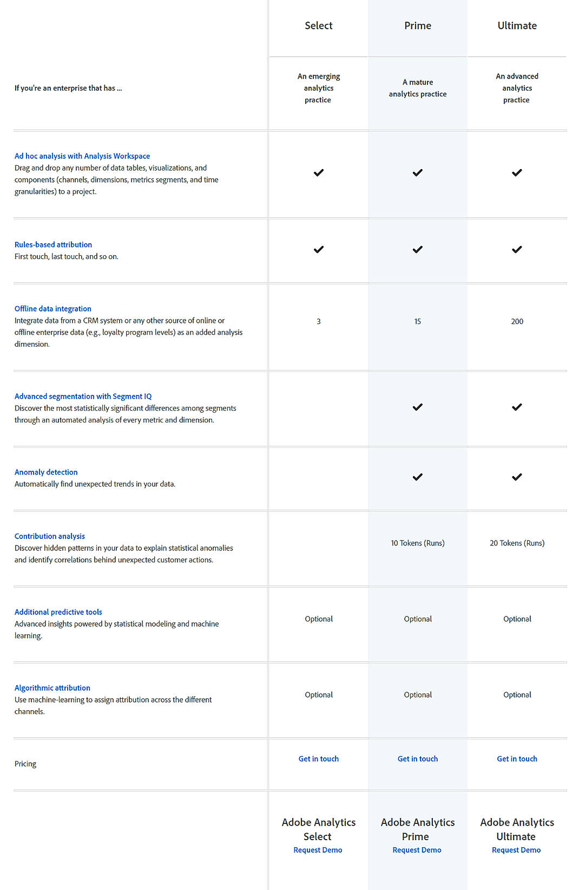
Task: Click the Prime checkmark for Anomaly detection
Action: pos(417,477)
